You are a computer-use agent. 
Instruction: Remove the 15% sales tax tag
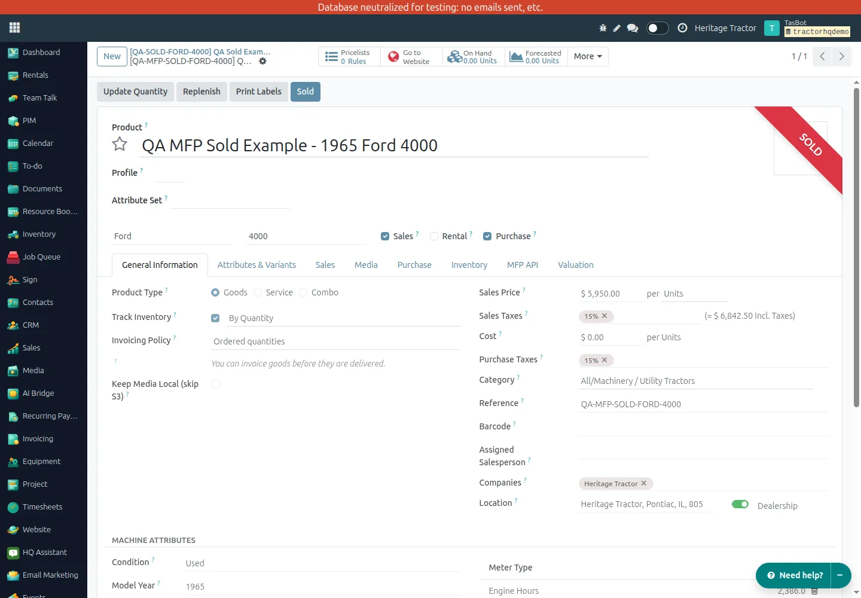click(604, 316)
